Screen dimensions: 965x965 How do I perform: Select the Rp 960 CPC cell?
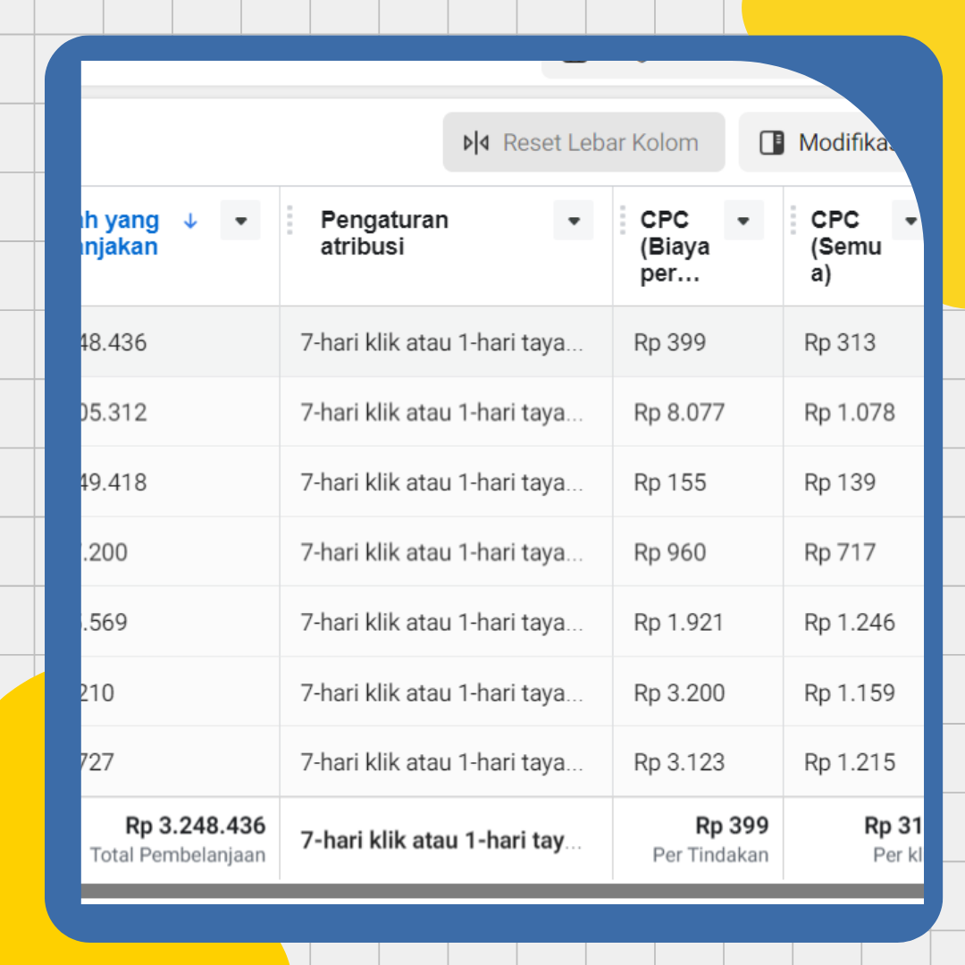670,553
